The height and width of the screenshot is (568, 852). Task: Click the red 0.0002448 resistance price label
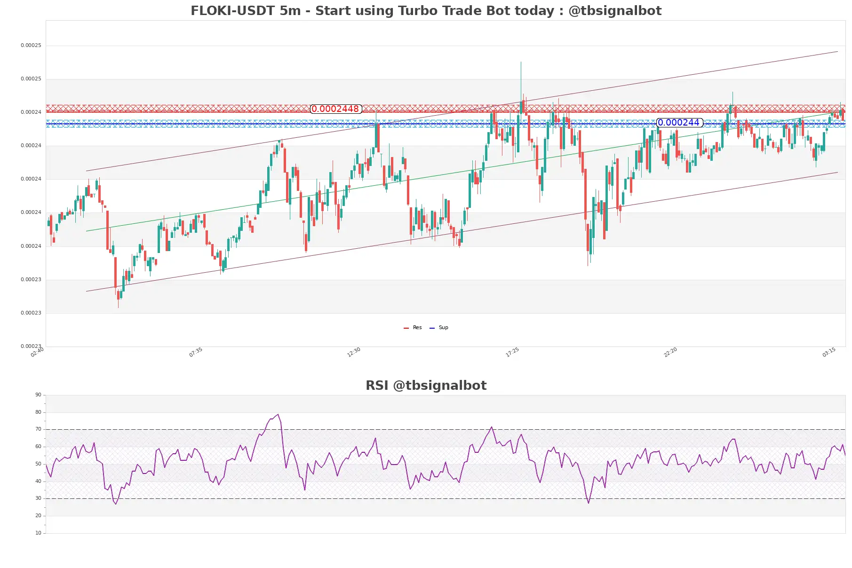tap(335, 109)
